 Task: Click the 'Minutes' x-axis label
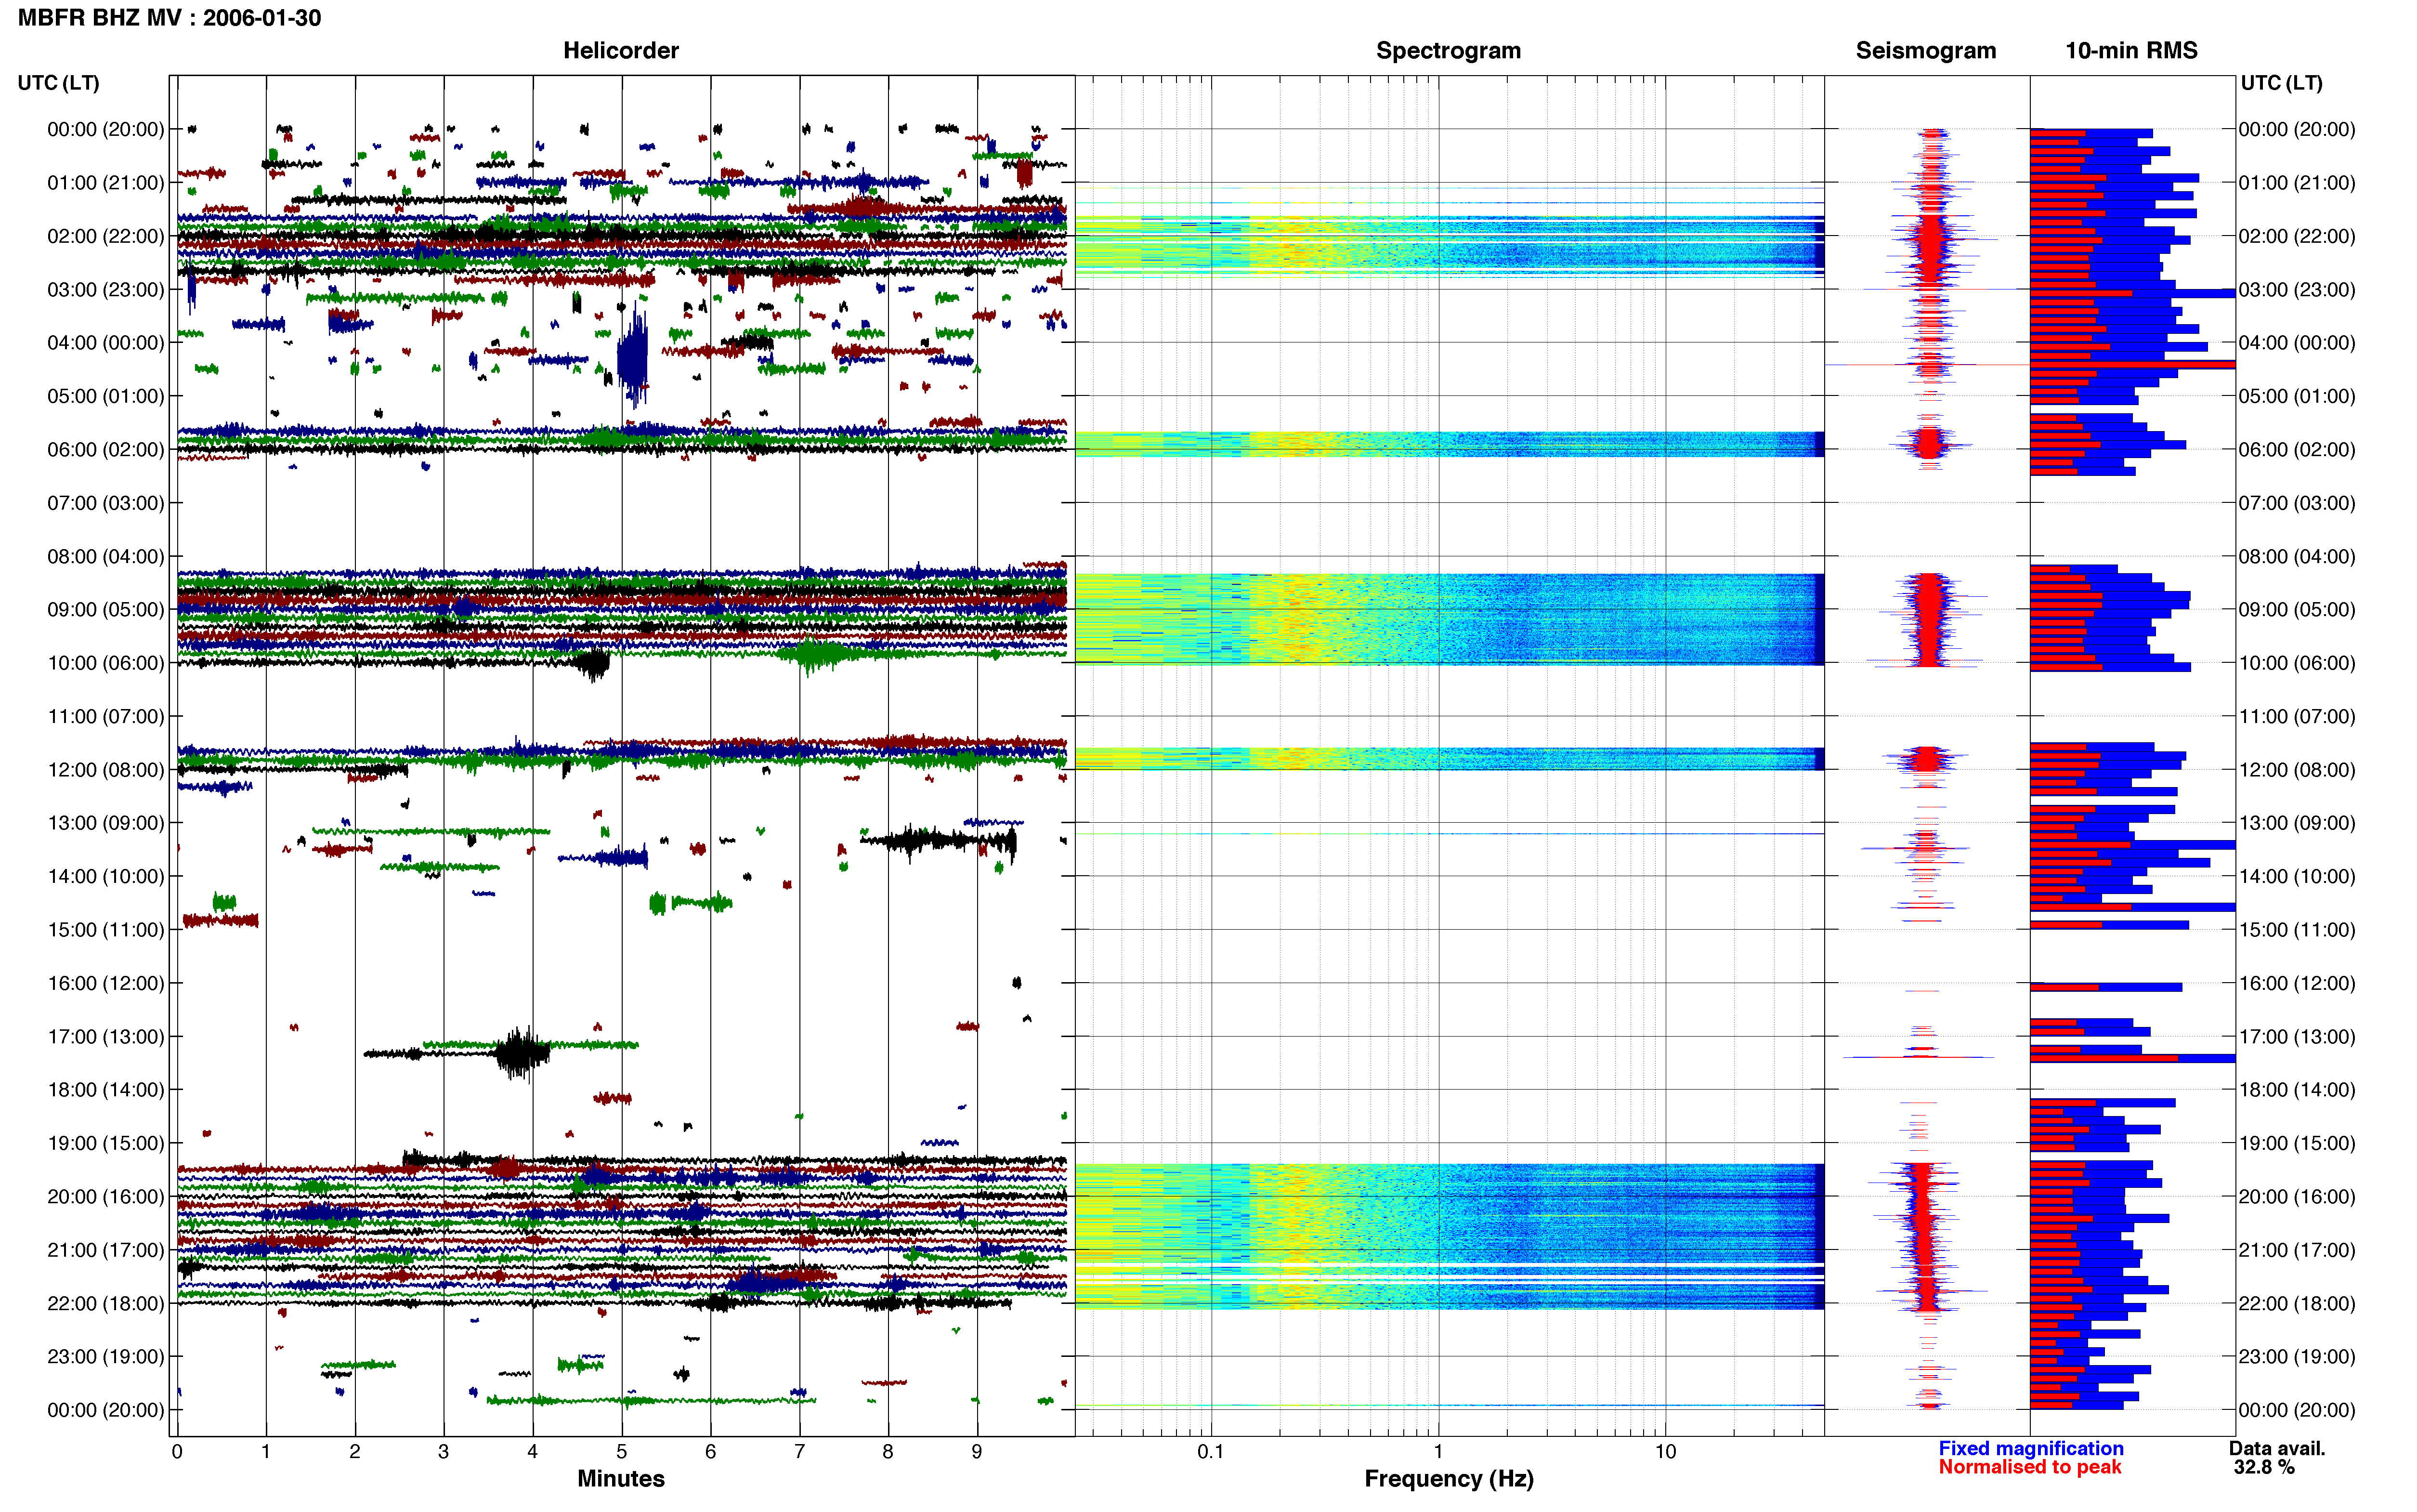click(621, 1479)
